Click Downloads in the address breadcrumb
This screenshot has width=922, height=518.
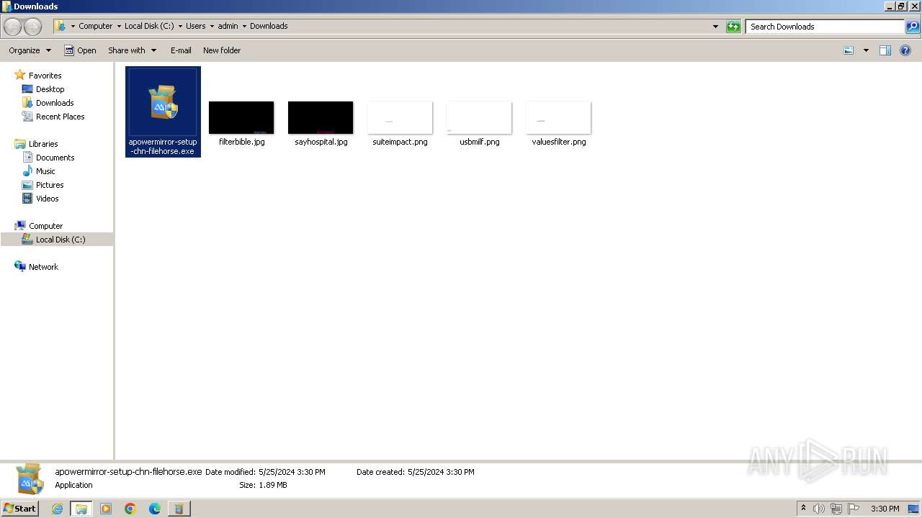tap(269, 26)
